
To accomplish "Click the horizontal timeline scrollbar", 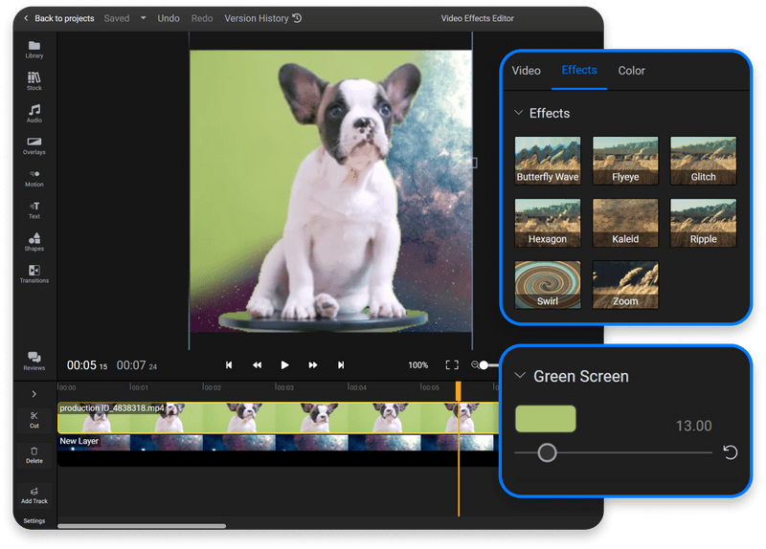I will tap(142, 526).
